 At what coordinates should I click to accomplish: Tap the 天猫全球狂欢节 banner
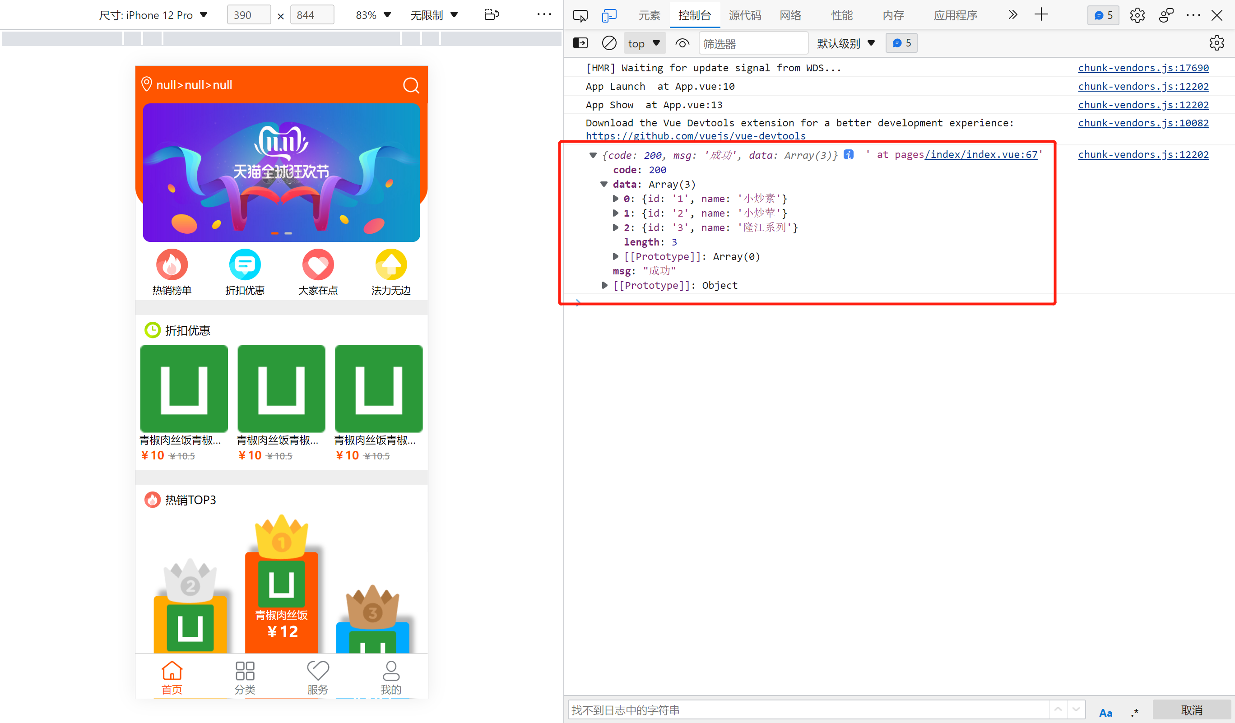[281, 172]
